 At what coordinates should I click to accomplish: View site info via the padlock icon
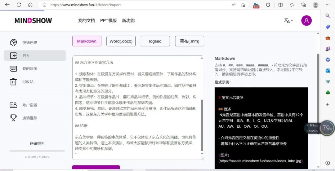44,5
